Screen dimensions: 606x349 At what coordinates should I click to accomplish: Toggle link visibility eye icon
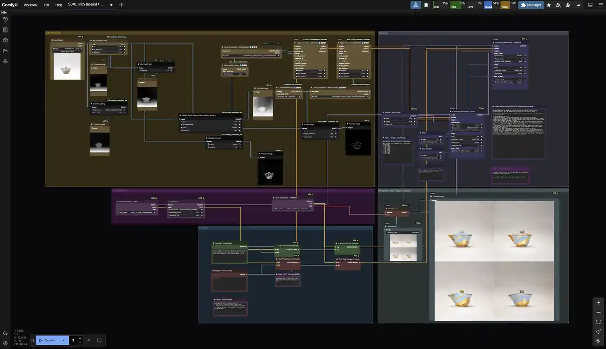pyautogui.click(x=598, y=341)
